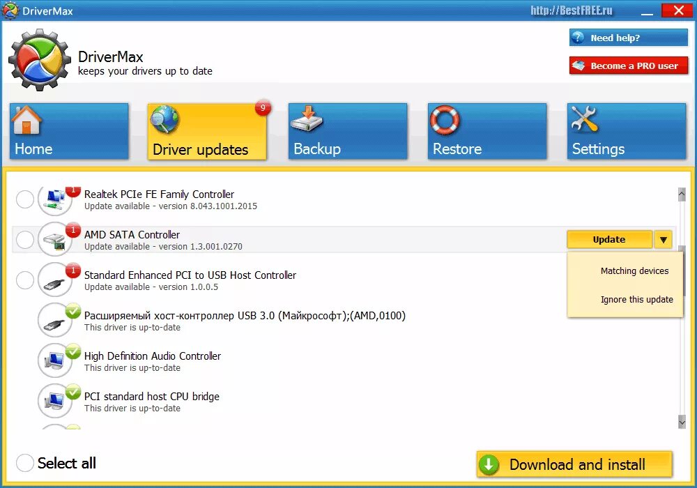Screen dimensions: 697x488
Task: Click green checkmark on PCI standard host bridge
Action: [x=73, y=392]
